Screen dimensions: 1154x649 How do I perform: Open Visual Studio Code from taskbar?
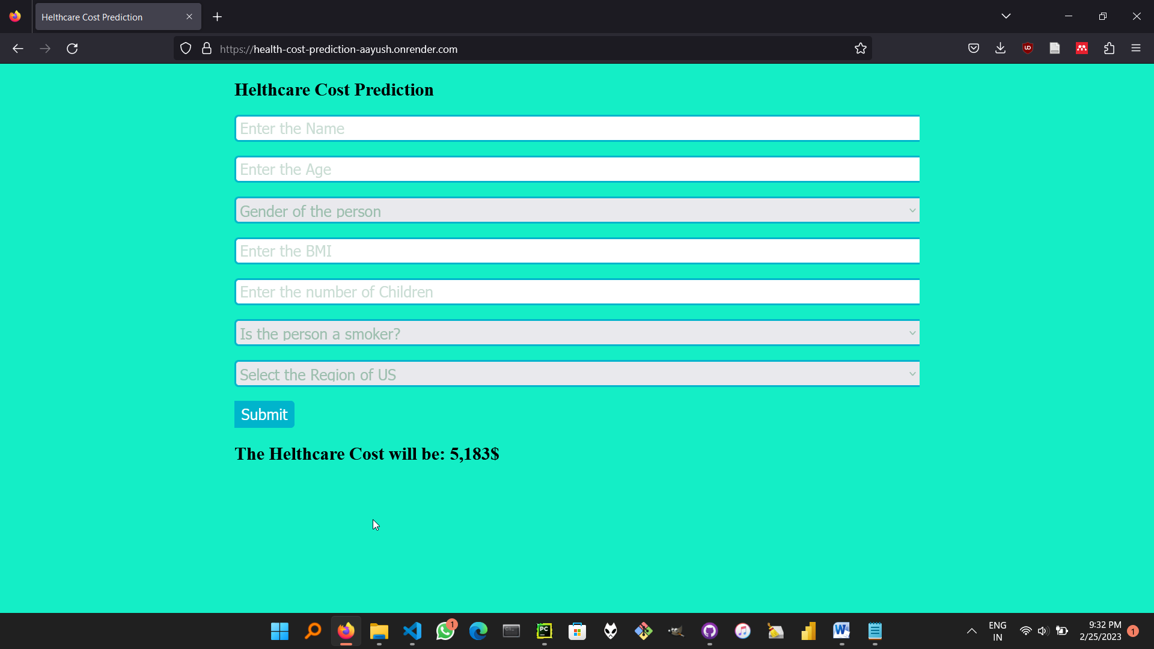tap(412, 631)
